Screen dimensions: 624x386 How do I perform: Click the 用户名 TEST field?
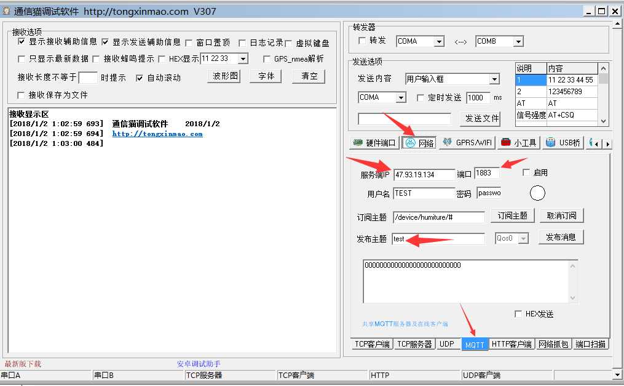point(424,193)
